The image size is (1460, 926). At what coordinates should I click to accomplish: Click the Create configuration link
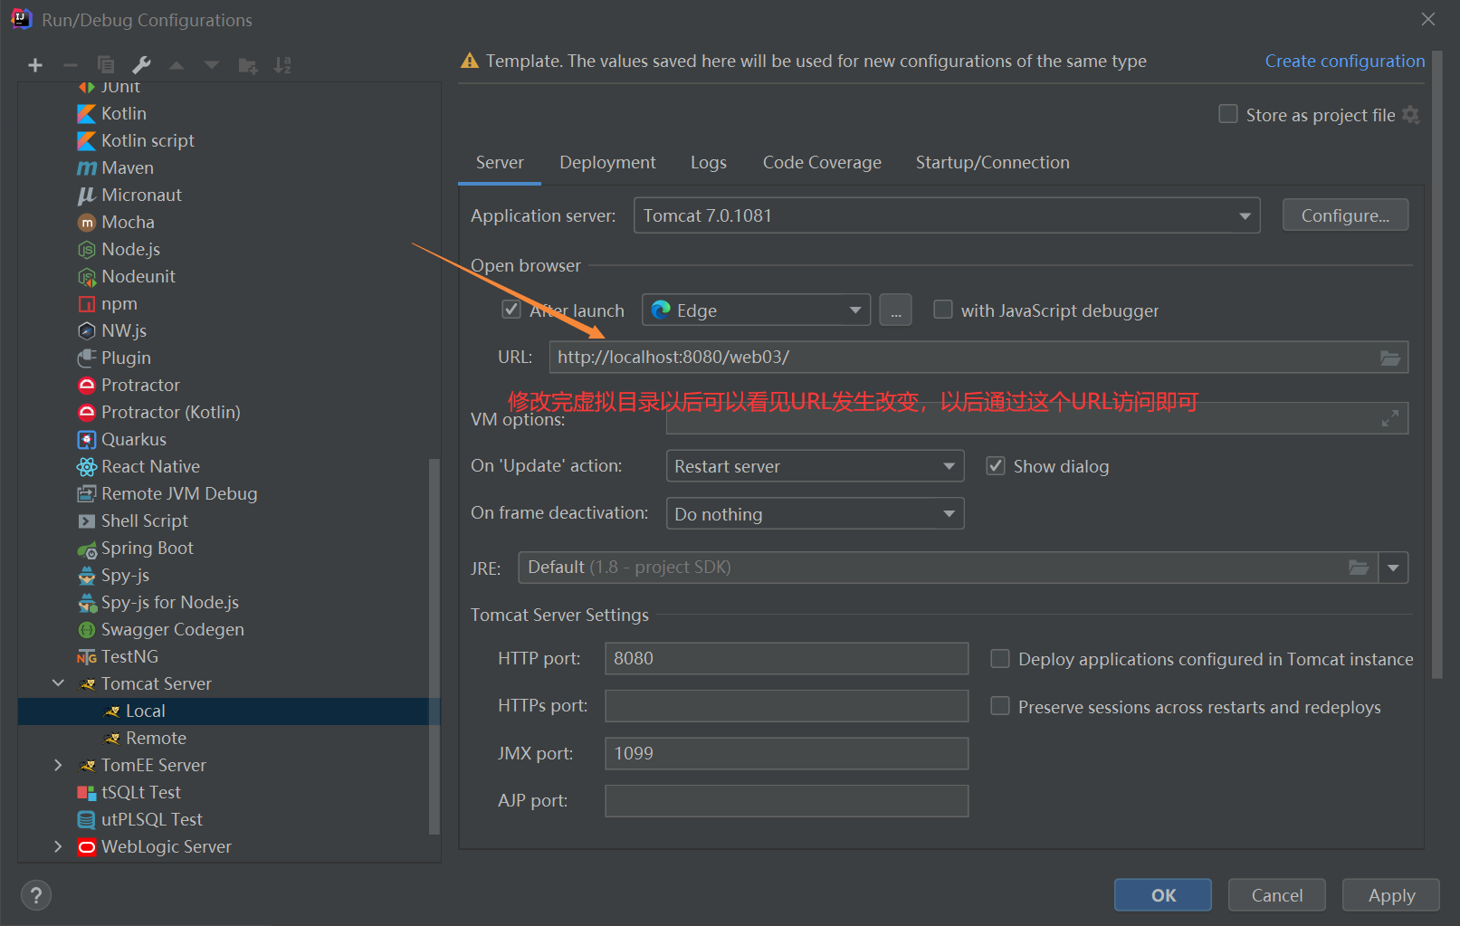pyautogui.click(x=1344, y=61)
